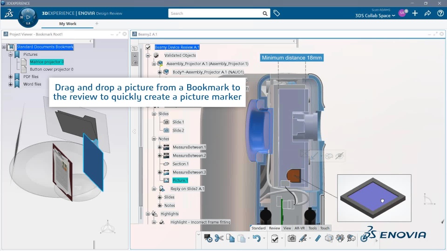
Task: Switch to the Review toolbar tab
Action: pos(274,228)
